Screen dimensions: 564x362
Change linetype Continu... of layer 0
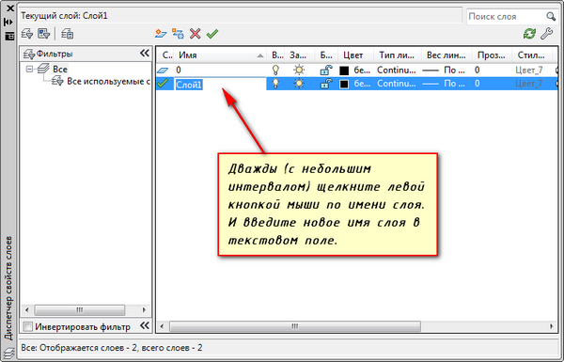coord(397,70)
